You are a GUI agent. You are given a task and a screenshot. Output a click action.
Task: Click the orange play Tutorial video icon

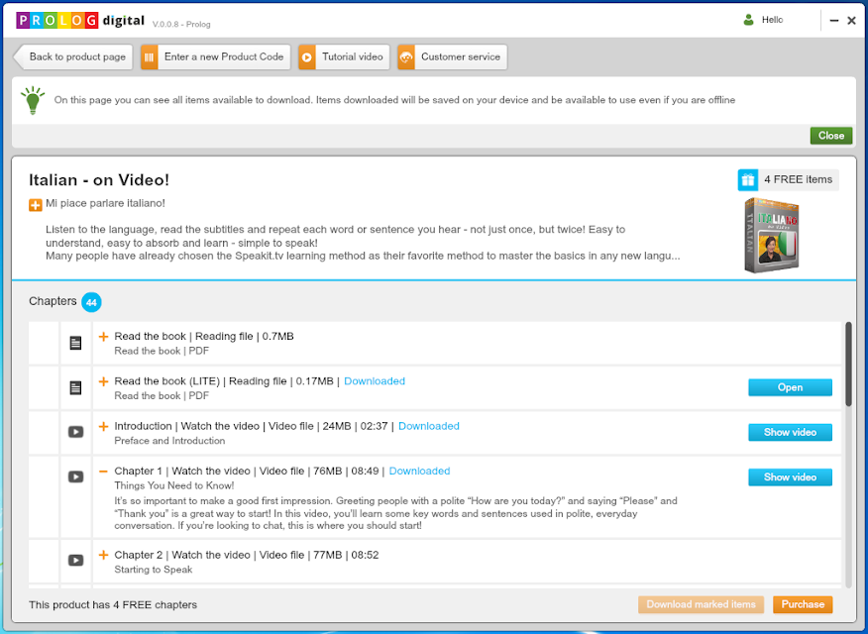point(307,57)
